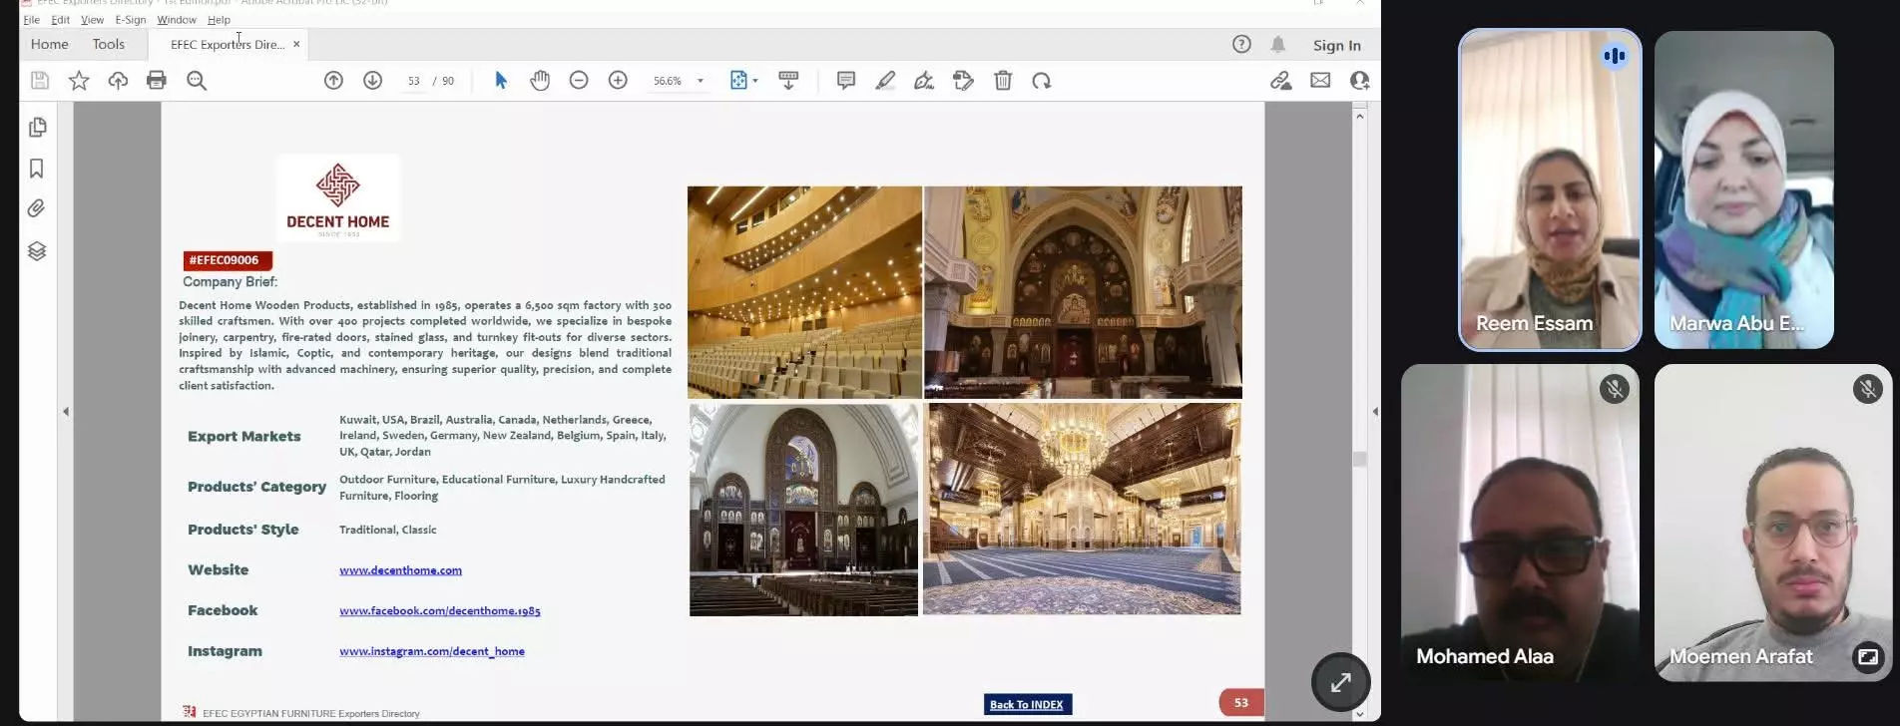The height and width of the screenshot is (726, 1900).
Task: Collapse the left navigation pane arrow
Action: tap(66, 411)
